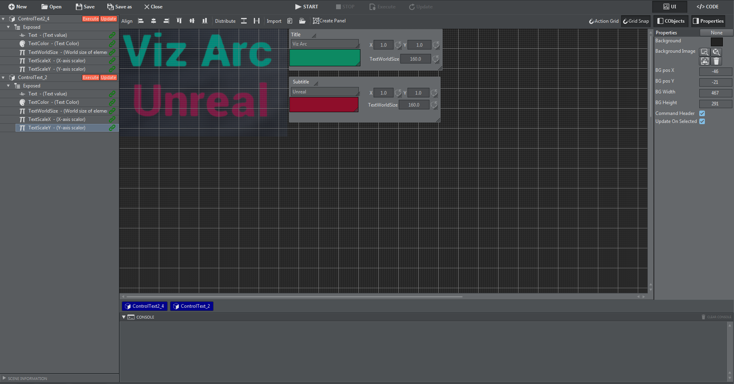The image size is (734, 384).
Task: Click Update button for ControlText2_4
Action: coord(109,19)
